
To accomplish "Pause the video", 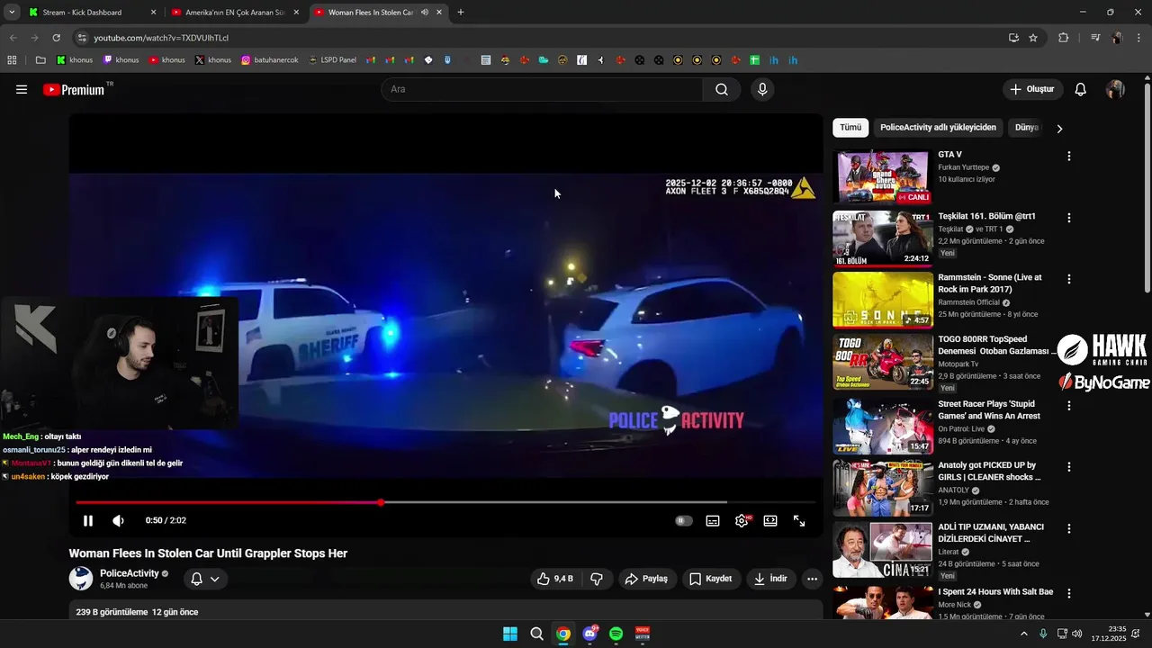I will tap(88, 520).
